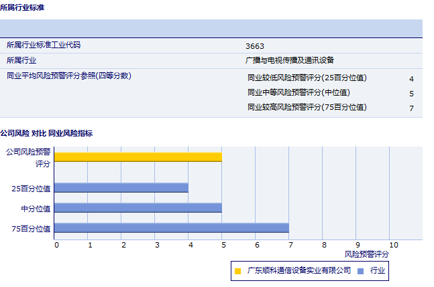Screen dimensions: 434x287
Task: Click the 所属行业标准工业代码 label
Action: tap(44, 45)
